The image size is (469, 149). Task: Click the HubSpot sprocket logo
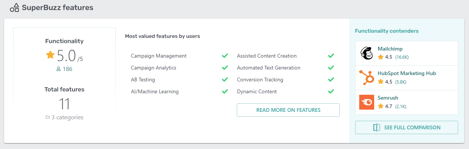tap(366, 78)
